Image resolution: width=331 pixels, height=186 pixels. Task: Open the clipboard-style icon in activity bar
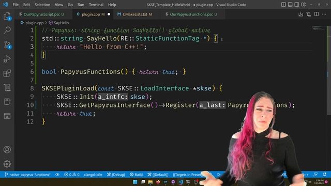coord(7,102)
